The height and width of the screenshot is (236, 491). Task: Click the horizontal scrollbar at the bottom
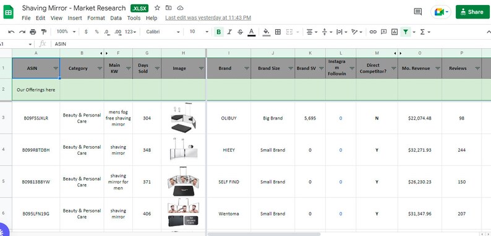(264, 234)
